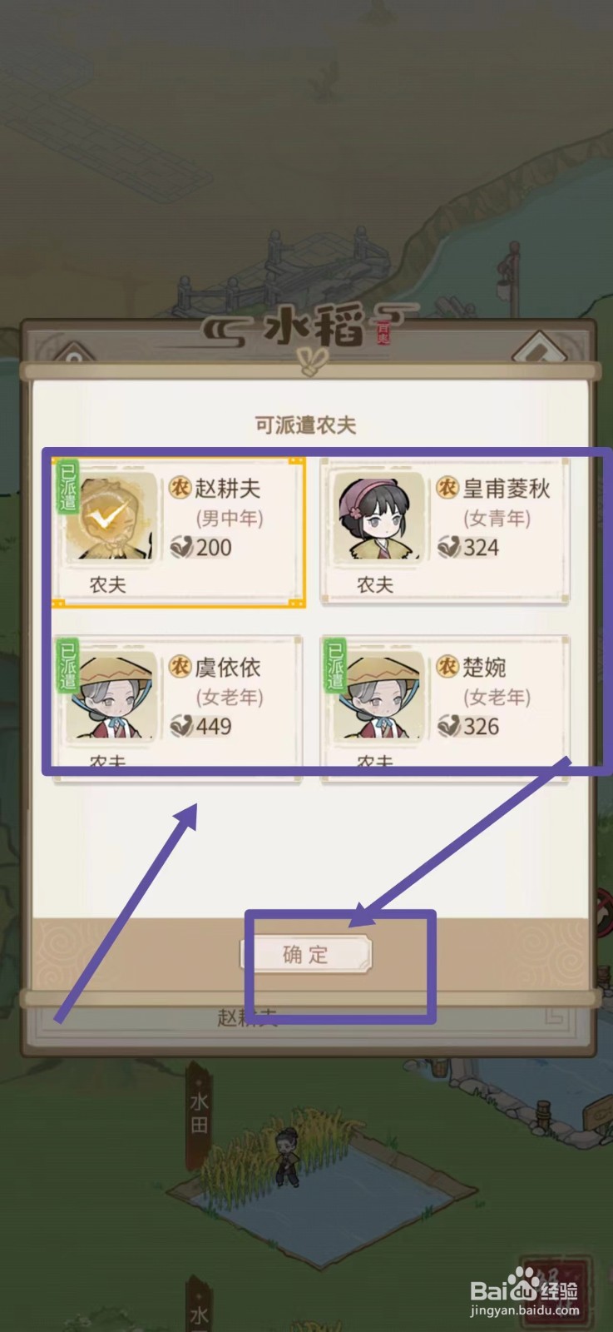
Task: Tap the farmer standing in paddy field
Action: point(286,1157)
